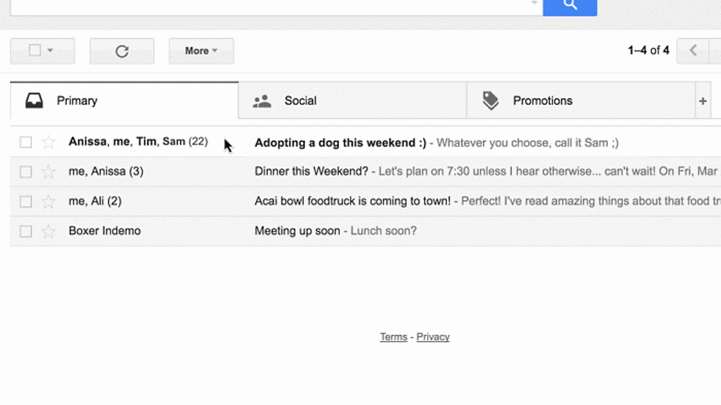721x405 pixels.
Task: Expand the More actions dropdown
Action: click(201, 51)
